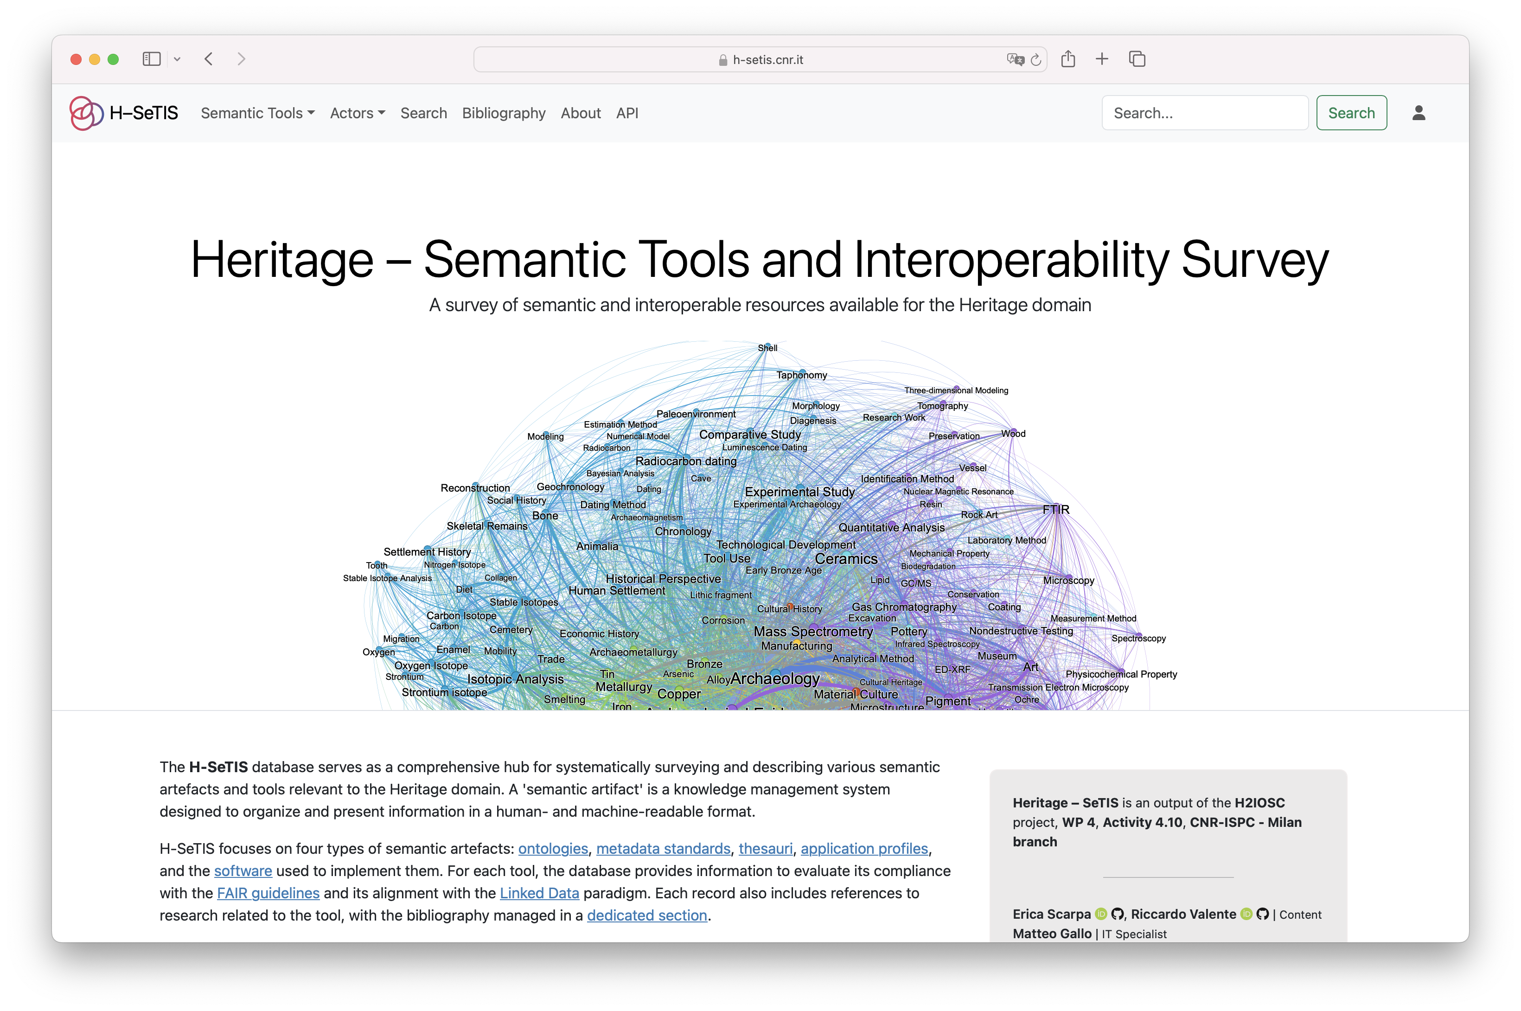The width and height of the screenshot is (1521, 1011).
Task: Expand the Semantic Tools dropdown menu
Action: coord(258,113)
